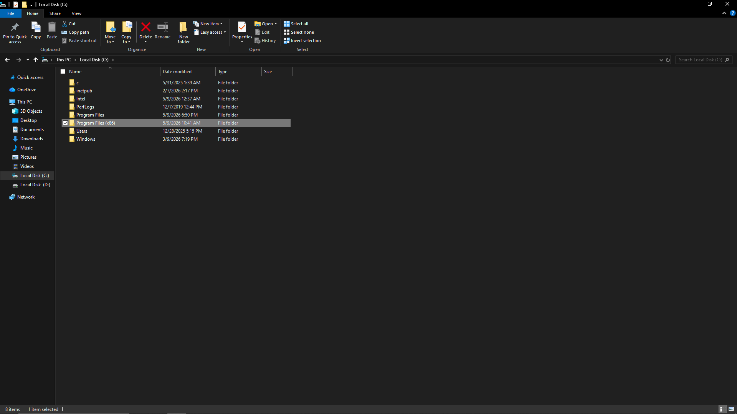The width and height of the screenshot is (737, 414).
Task: Go back with the Back arrow
Action: (x=7, y=60)
